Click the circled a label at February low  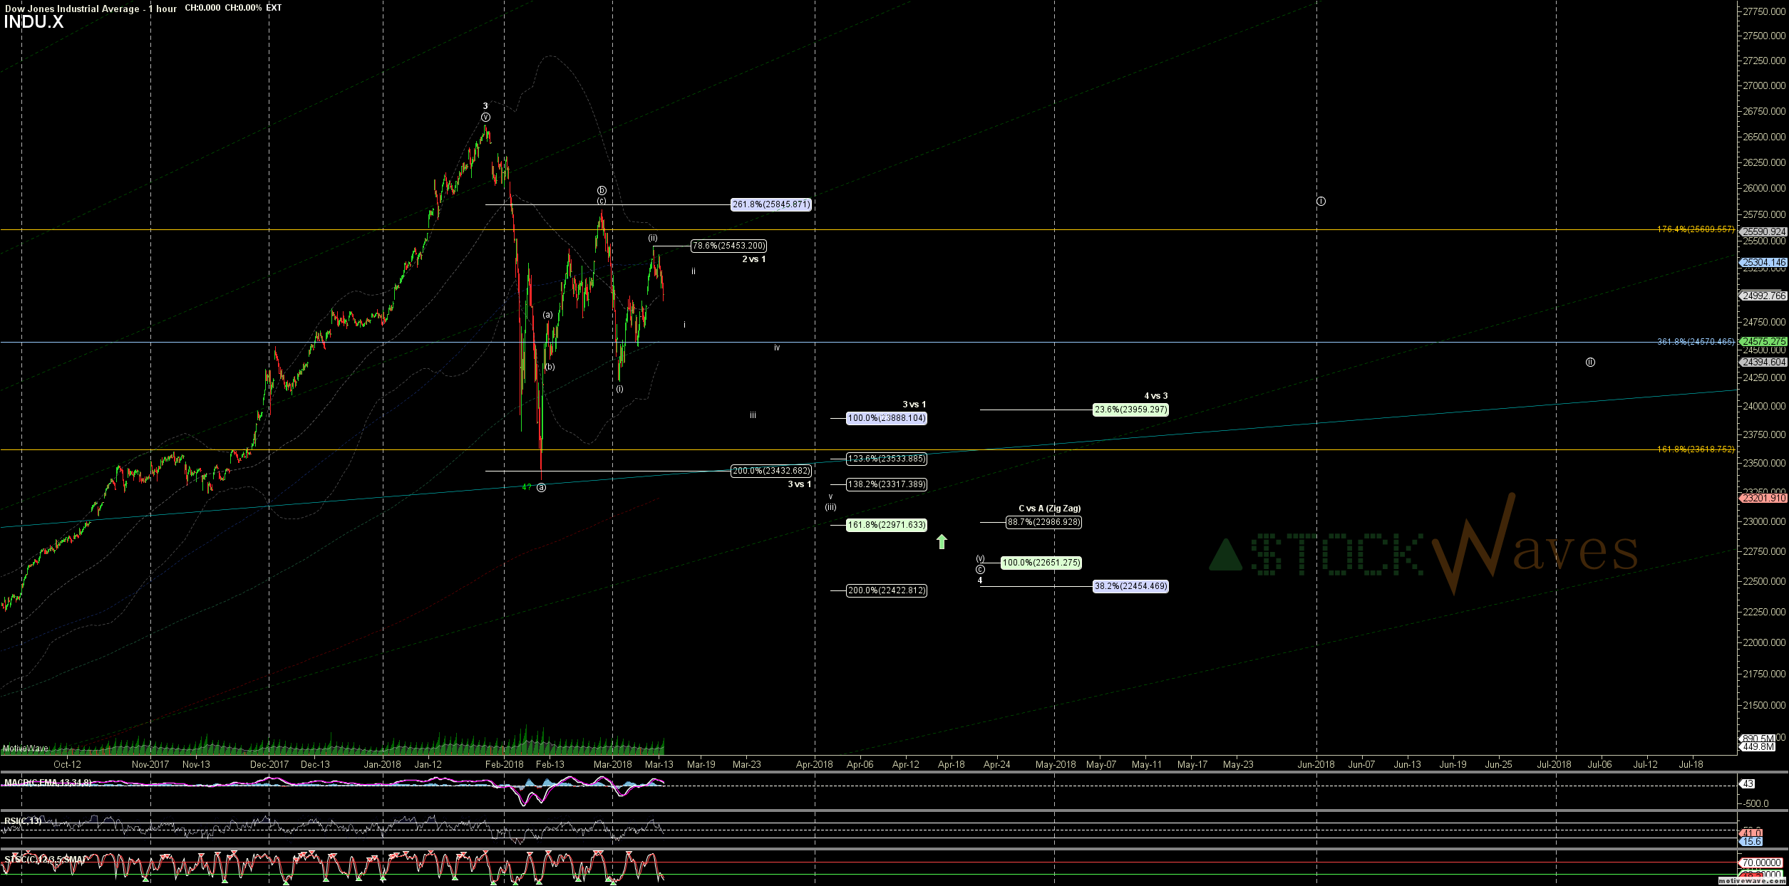click(x=542, y=487)
